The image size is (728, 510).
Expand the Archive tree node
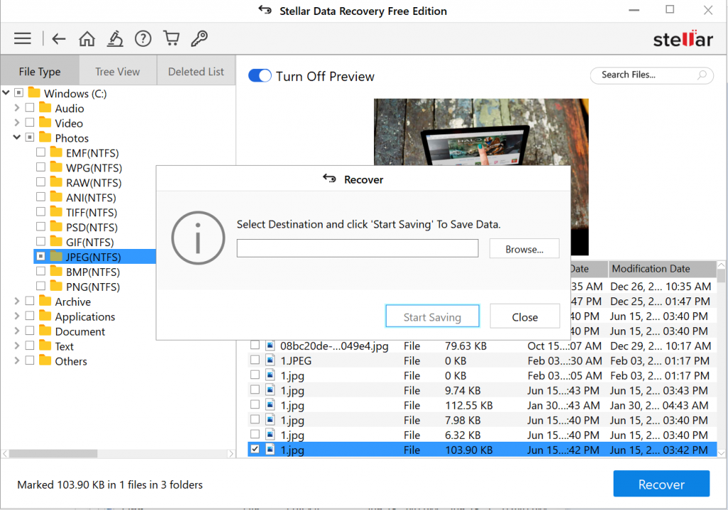coord(17,301)
